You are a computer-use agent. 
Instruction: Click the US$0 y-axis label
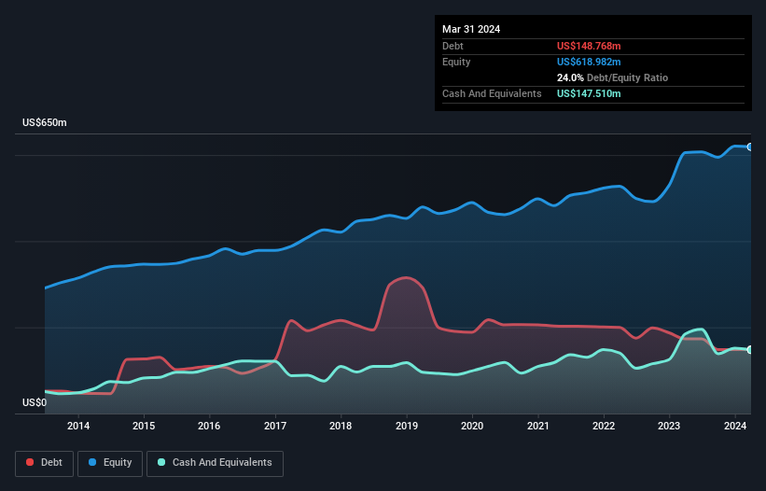(35, 402)
